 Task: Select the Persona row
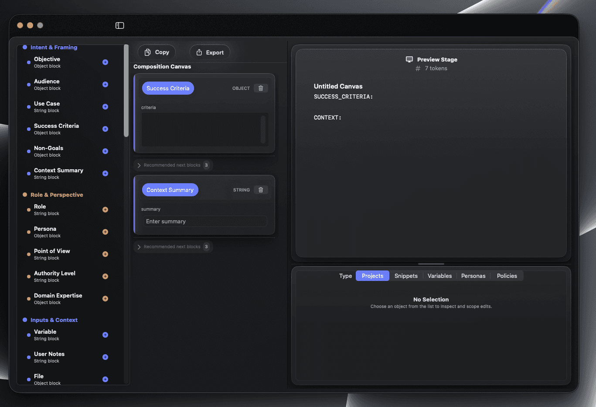tap(68, 232)
